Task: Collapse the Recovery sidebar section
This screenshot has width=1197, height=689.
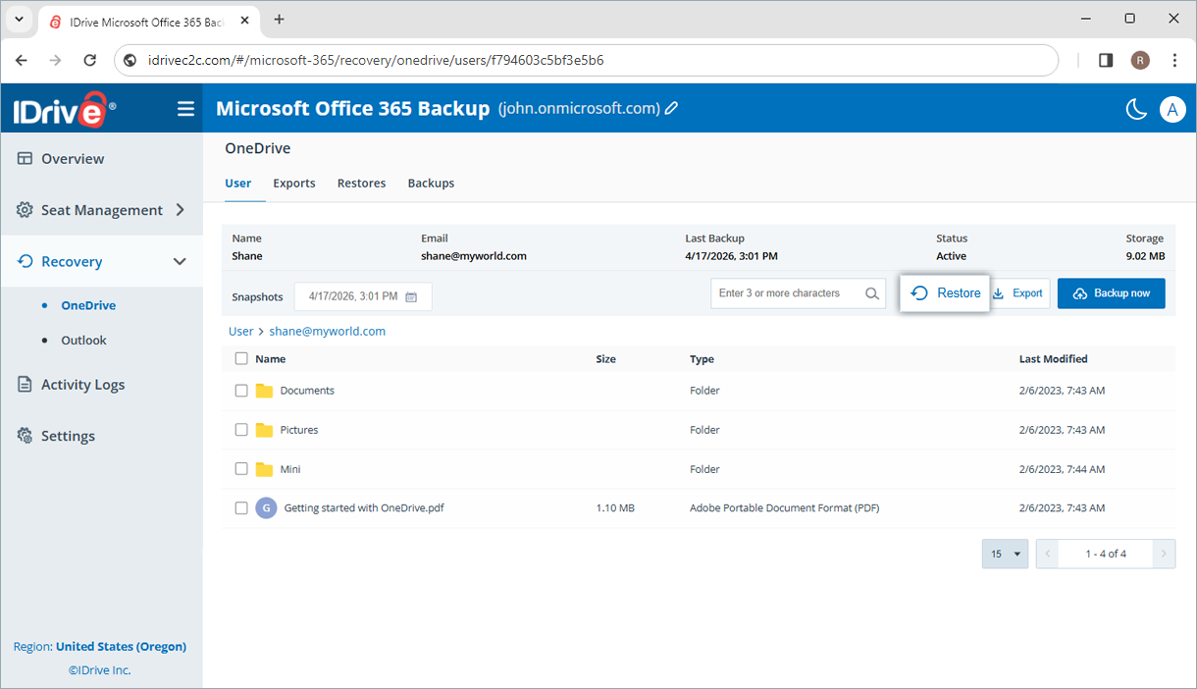Action: (x=180, y=262)
